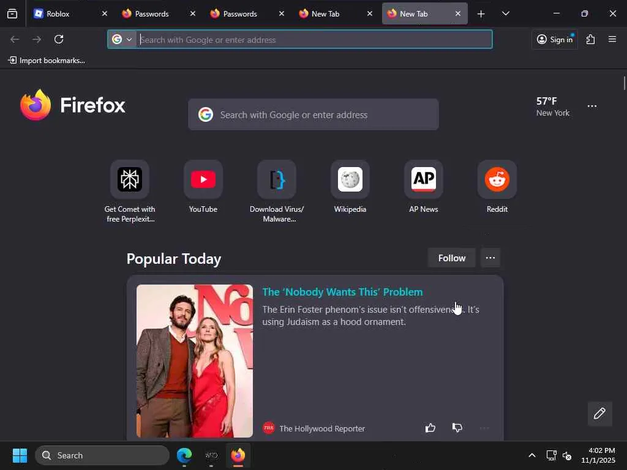This screenshot has height=470, width=627.
Task: Switch to the inactive New Tab tab
Action: pyautogui.click(x=326, y=13)
